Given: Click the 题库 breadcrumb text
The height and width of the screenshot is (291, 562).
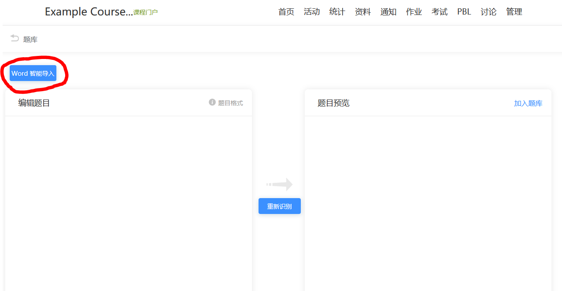Looking at the screenshot, I should pyautogui.click(x=30, y=40).
